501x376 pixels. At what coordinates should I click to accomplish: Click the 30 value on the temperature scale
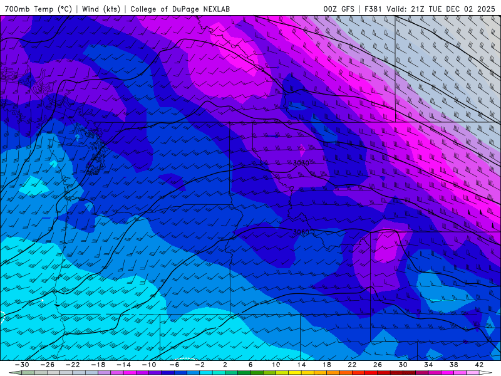click(403, 365)
